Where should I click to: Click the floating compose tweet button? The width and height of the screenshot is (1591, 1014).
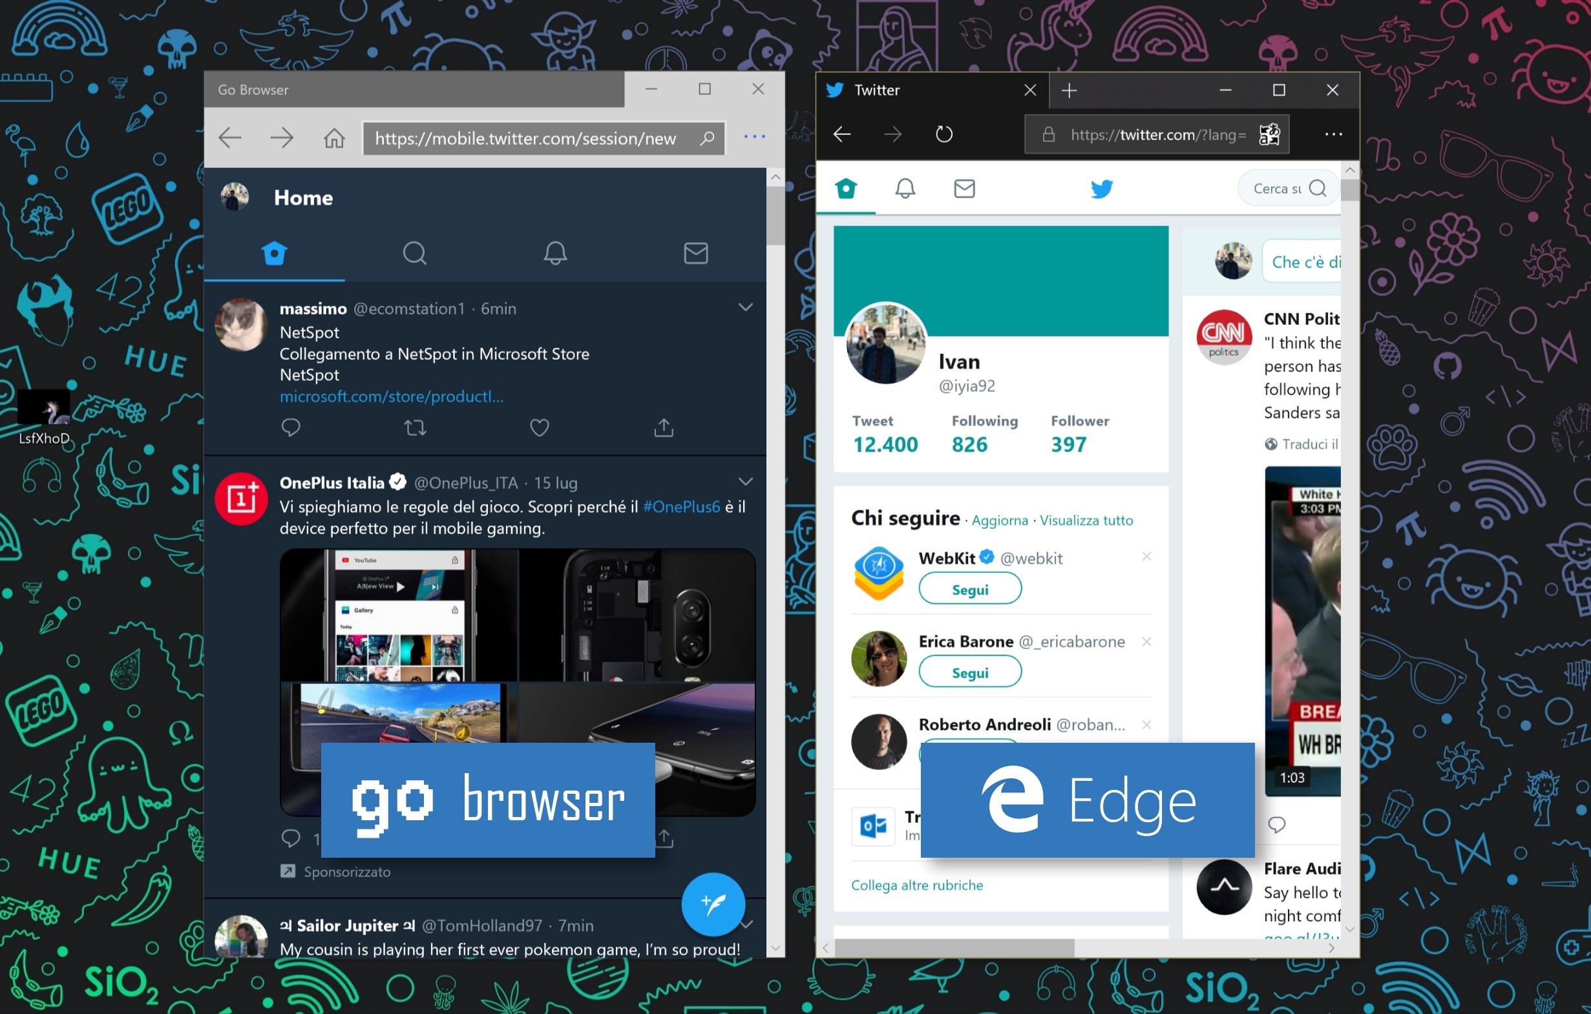(713, 904)
